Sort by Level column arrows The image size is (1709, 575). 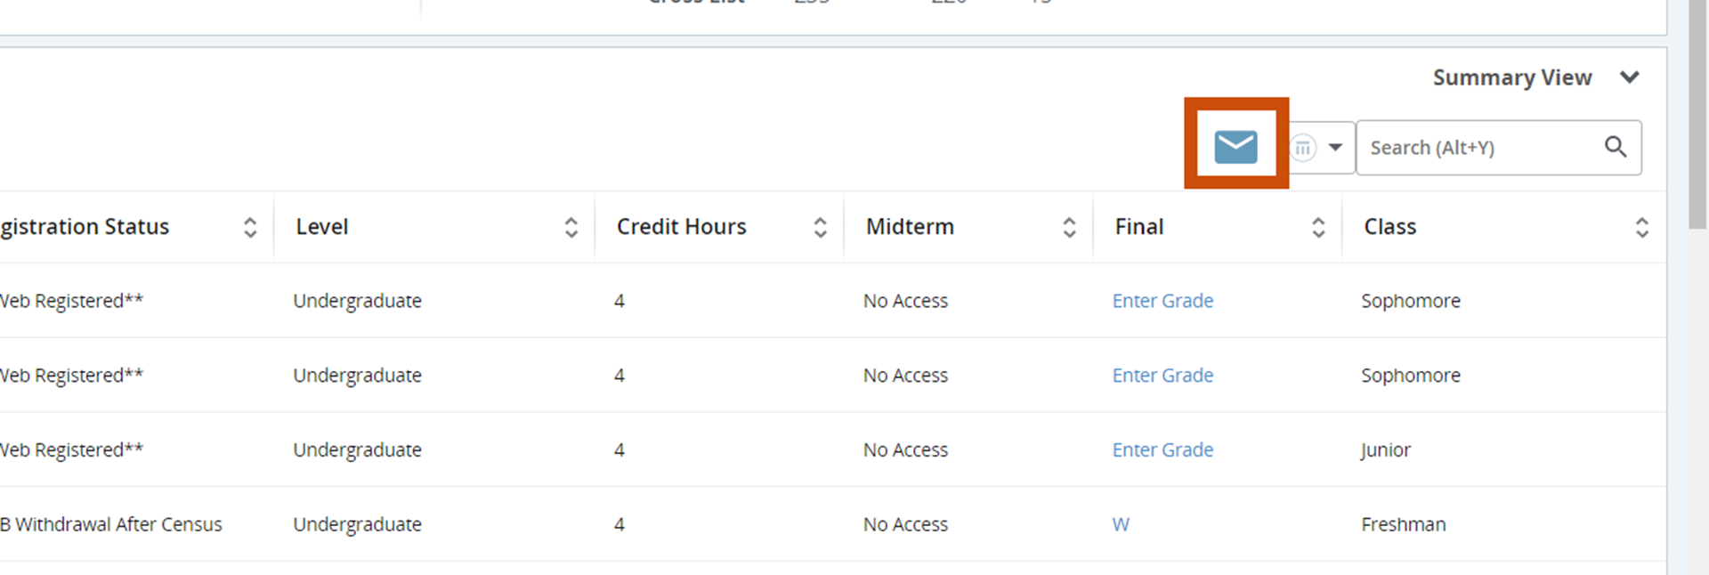(571, 228)
